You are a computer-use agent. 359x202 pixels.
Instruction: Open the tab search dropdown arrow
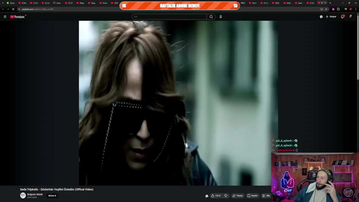pos(3,3)
